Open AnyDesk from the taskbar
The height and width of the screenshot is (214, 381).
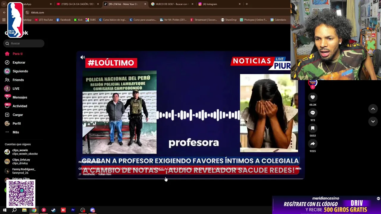tap(63, 210)
